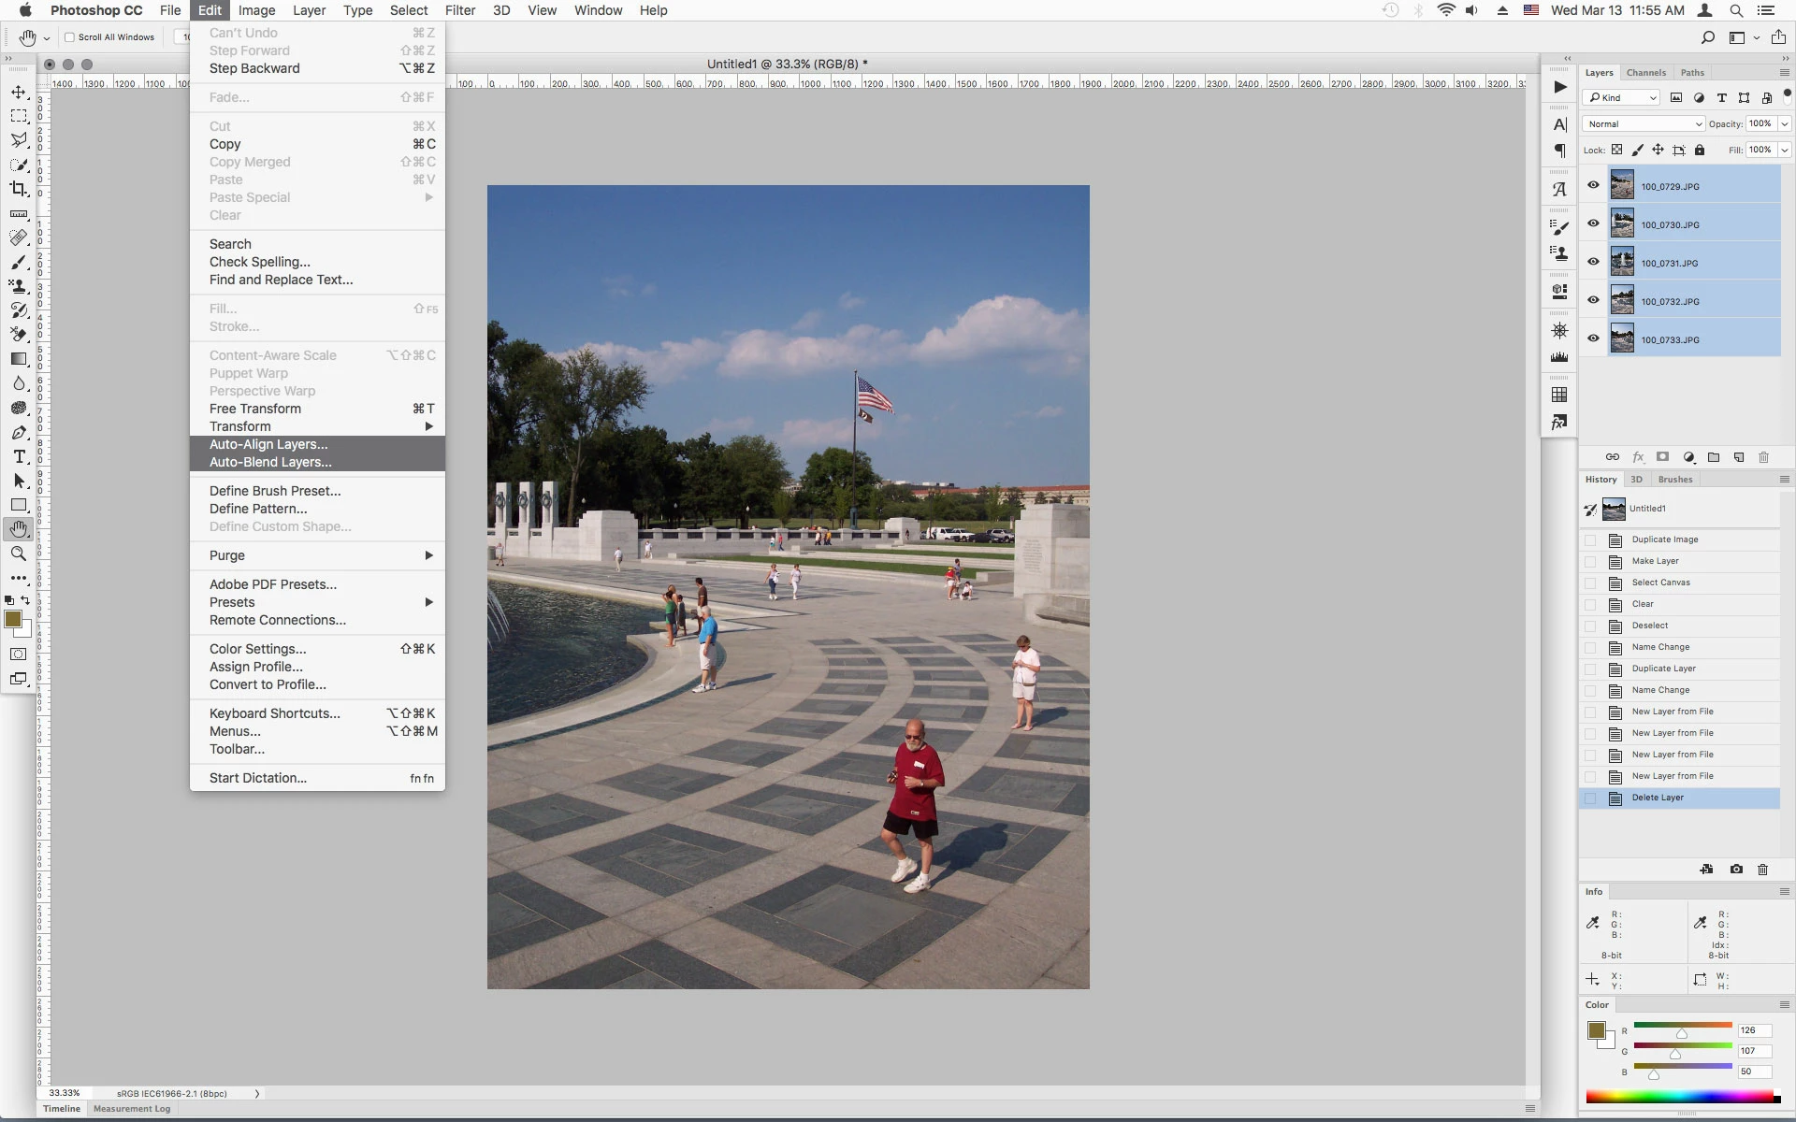Select the Crop tool
This screenshot has width=1796, height=1122.
click(x=19, y=189)
